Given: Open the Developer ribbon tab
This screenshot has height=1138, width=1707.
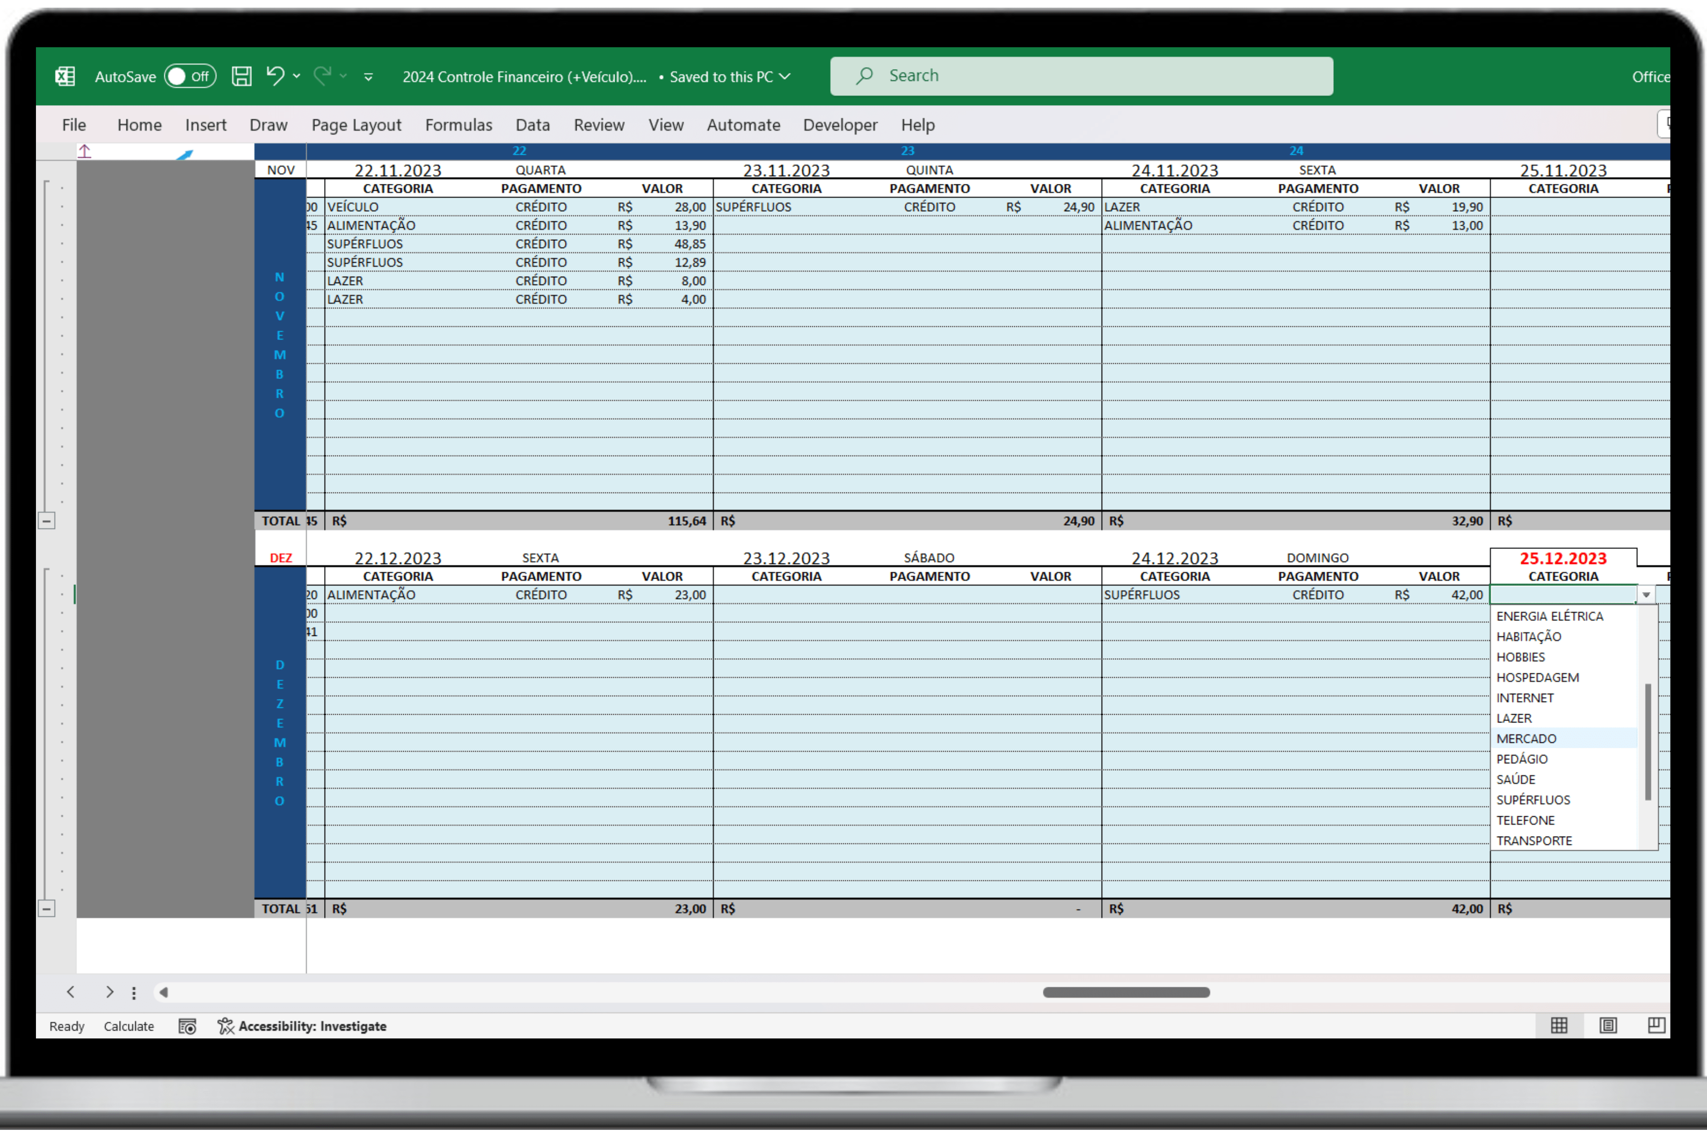Looking at the screenshot, I should click(x=840, y=125).
